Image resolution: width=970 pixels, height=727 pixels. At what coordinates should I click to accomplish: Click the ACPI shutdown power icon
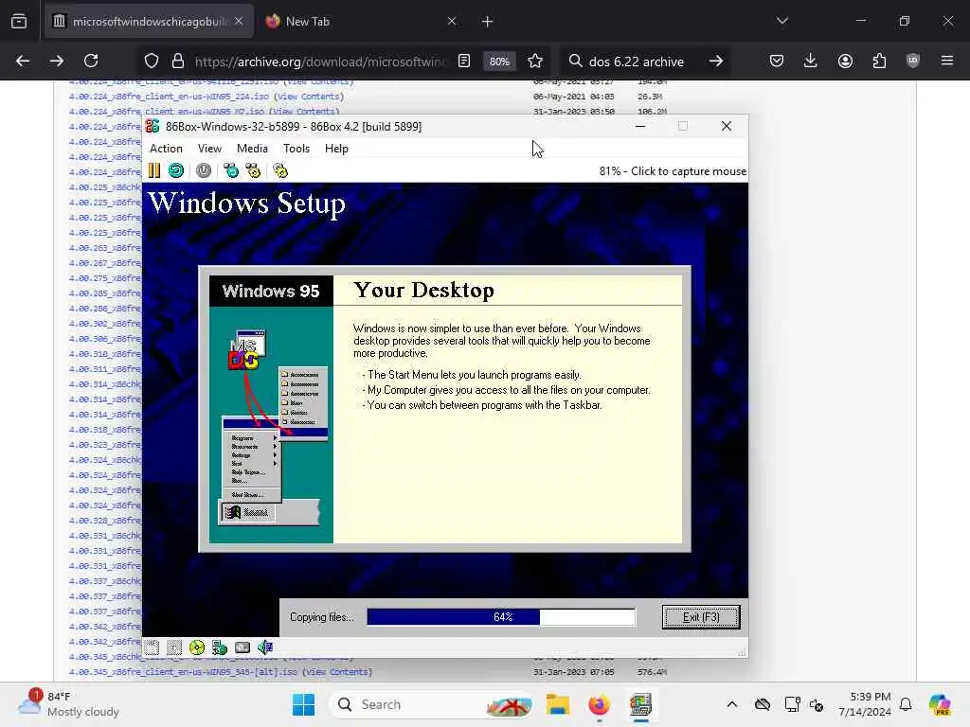point(204,170)
